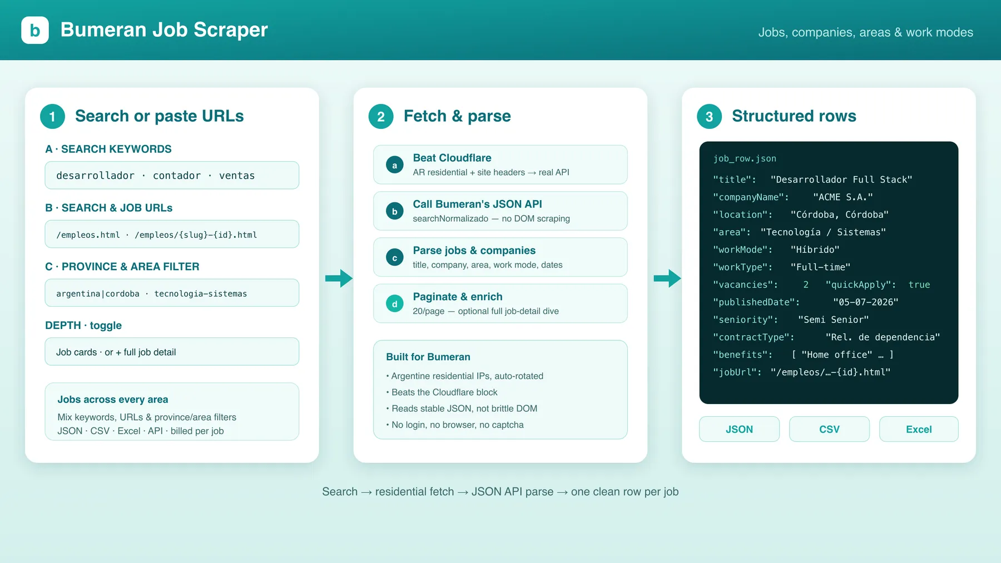Screen dimensions: 1001x563
Task: Click the 'Structured rows' heading
Action: point(794,116)
